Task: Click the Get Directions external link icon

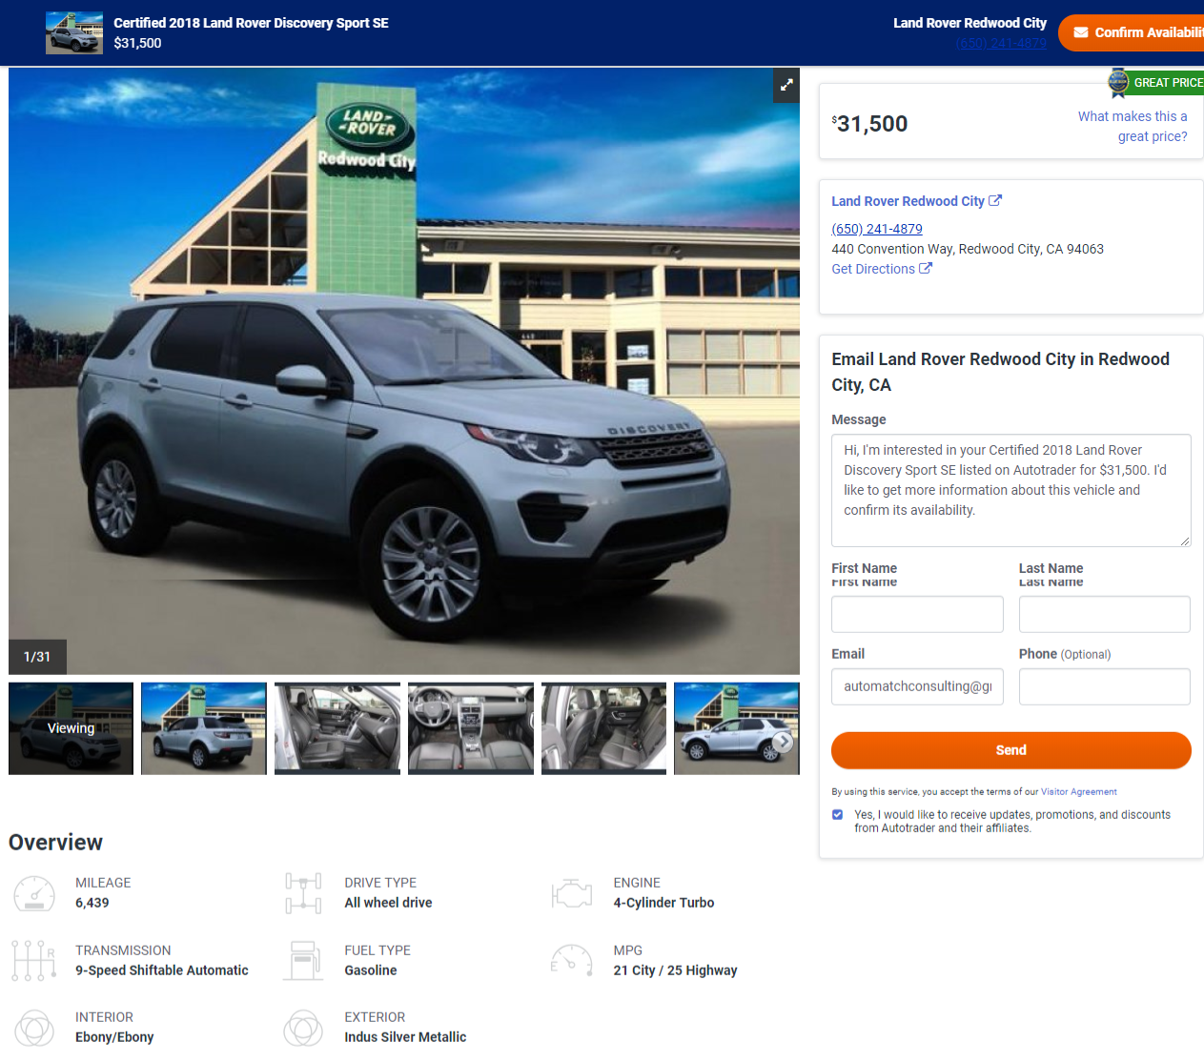Action: pyautogui.click(x=926, y=269)
